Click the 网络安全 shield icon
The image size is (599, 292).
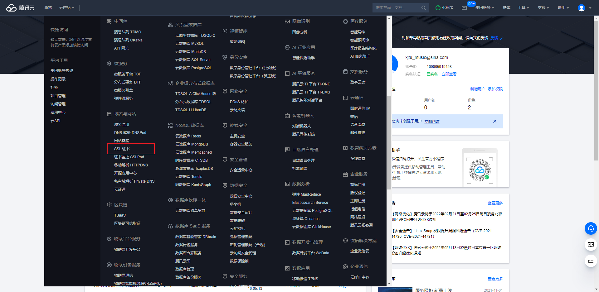tap(225, 91)
